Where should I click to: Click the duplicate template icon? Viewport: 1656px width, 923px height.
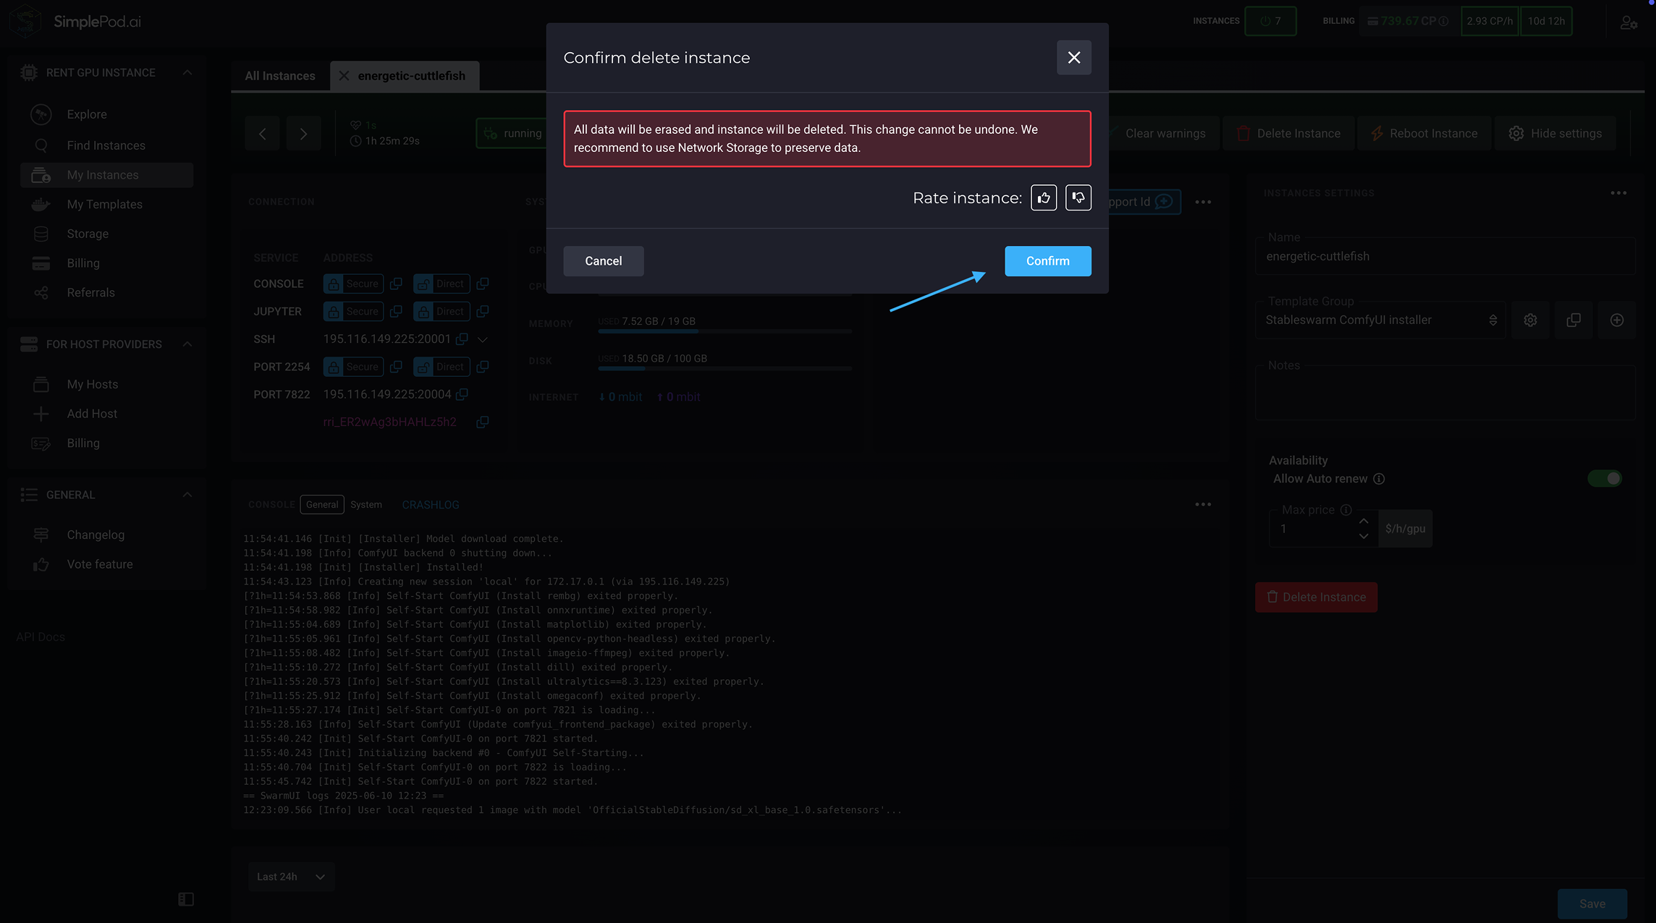pyautogui.click(x=1573, y=320)
